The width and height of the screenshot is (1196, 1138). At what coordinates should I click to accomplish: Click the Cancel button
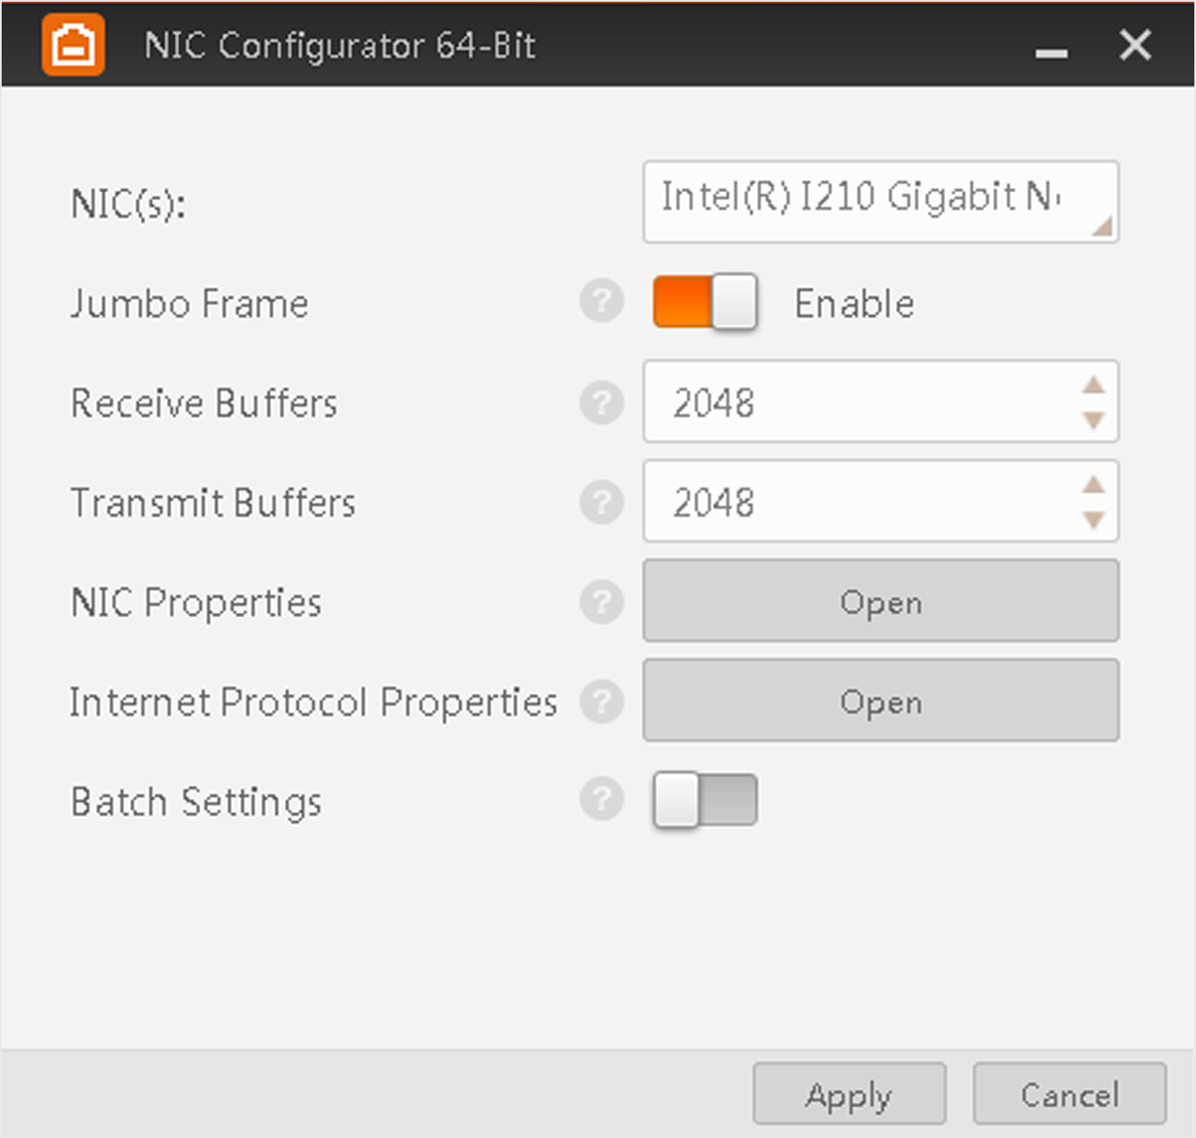click(x=1069, y=1094)
